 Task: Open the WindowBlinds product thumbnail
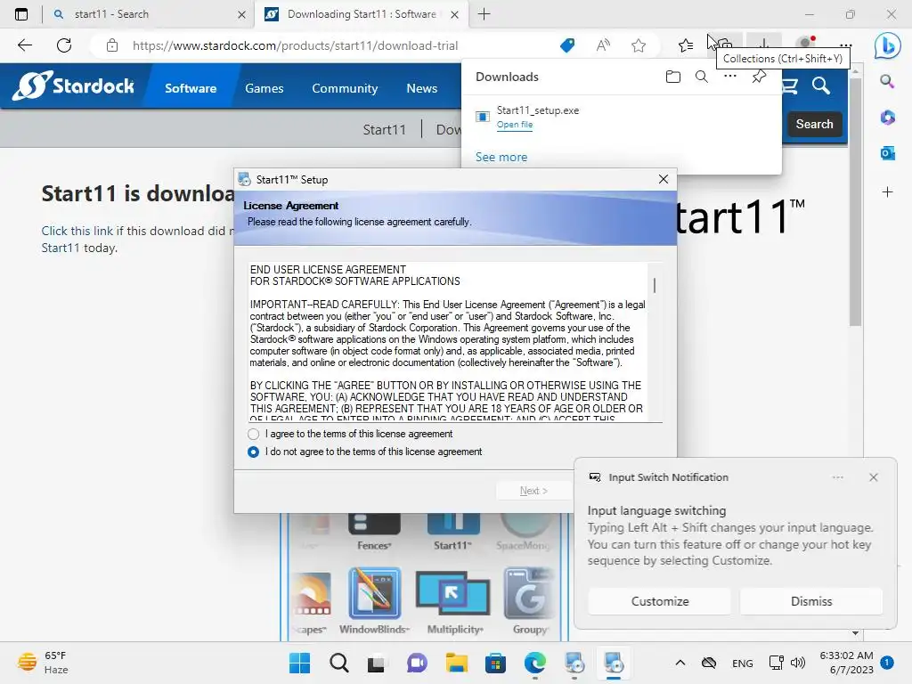(x=375, y=601)
